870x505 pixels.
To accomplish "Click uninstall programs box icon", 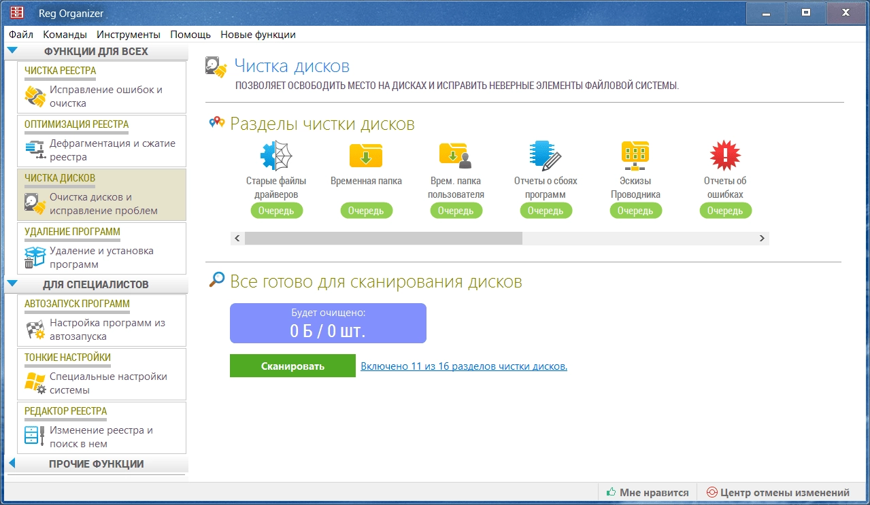I will (x=35, y=258).
